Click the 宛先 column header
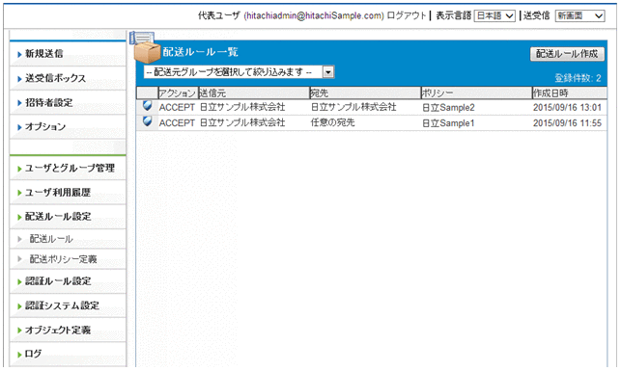The height and width of the screenshot is (371, 621). [x=365, y=93]
